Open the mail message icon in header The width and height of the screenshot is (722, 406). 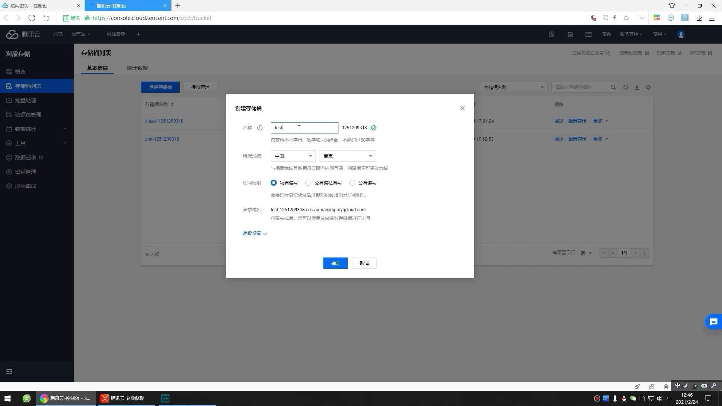pos(588,34)
